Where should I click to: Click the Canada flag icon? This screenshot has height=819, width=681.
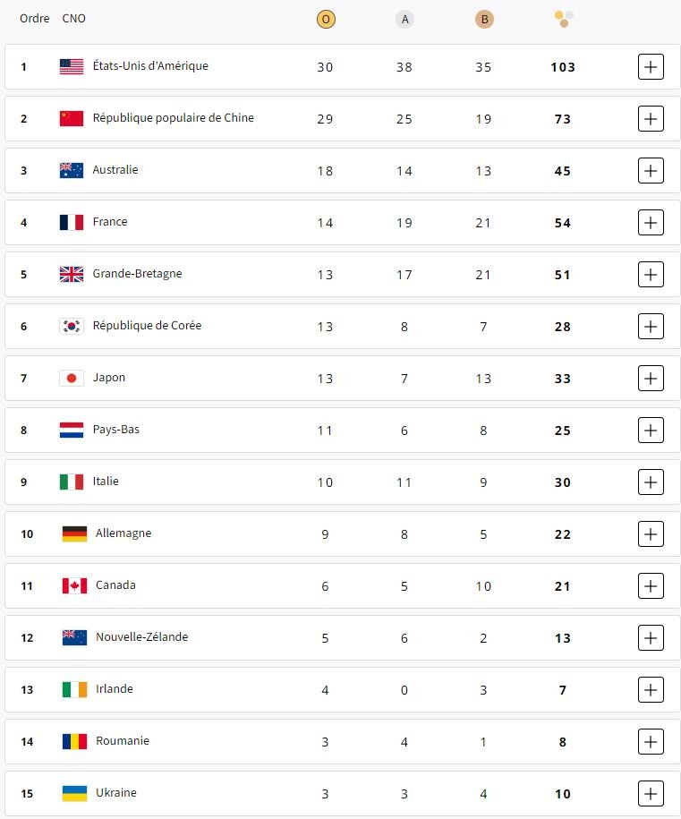click(x=74, y=585)
